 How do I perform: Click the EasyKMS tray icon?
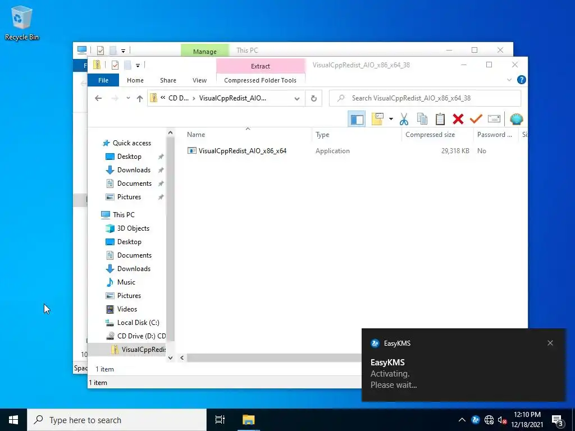click(476, 420)
